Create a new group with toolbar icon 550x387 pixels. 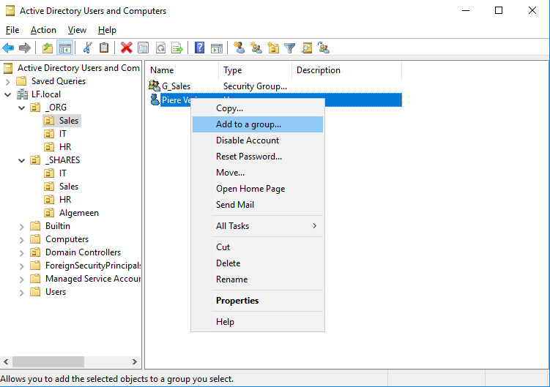256,48
